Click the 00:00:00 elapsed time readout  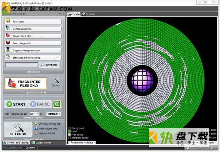pyautogui.click(x=30, y=148)
